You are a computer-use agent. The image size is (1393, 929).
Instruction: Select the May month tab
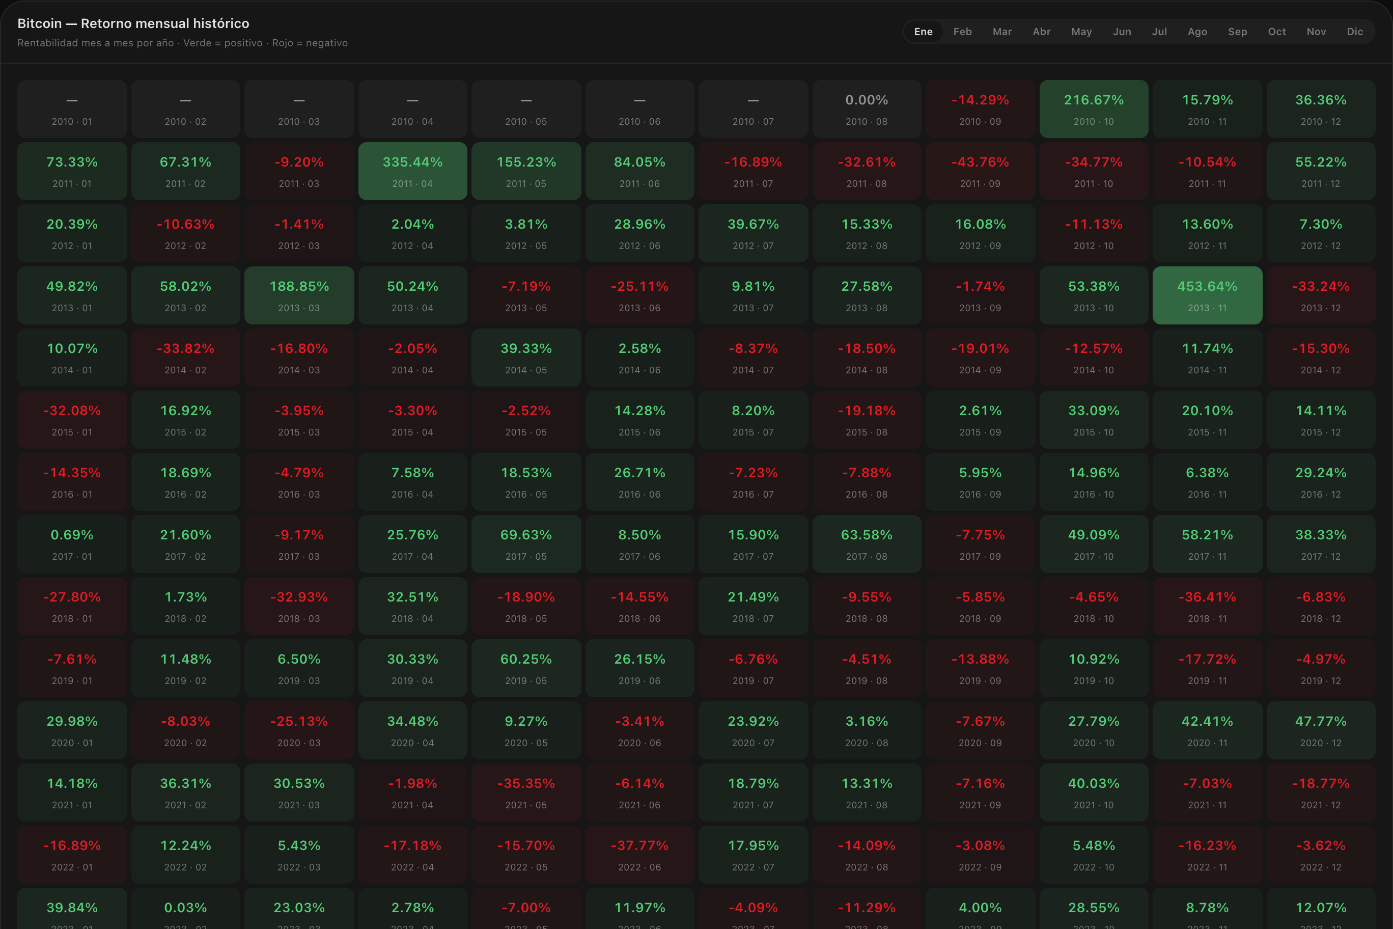tap(1081, 32)
